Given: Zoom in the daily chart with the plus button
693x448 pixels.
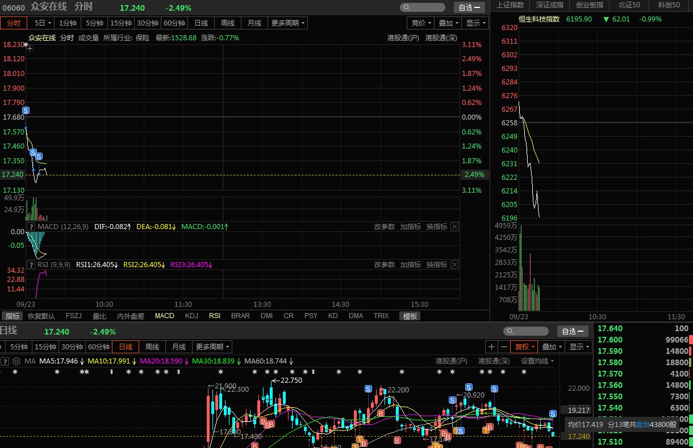Looking at the screenshot, I should [x=492, y=347].
